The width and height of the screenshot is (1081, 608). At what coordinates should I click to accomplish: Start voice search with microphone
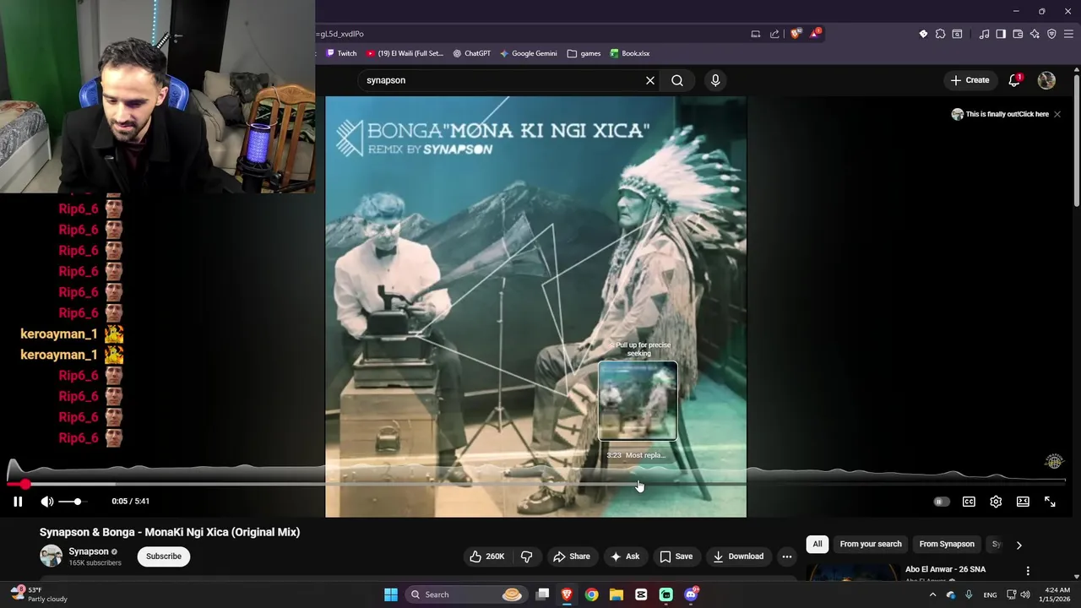(x=715, y=80)
